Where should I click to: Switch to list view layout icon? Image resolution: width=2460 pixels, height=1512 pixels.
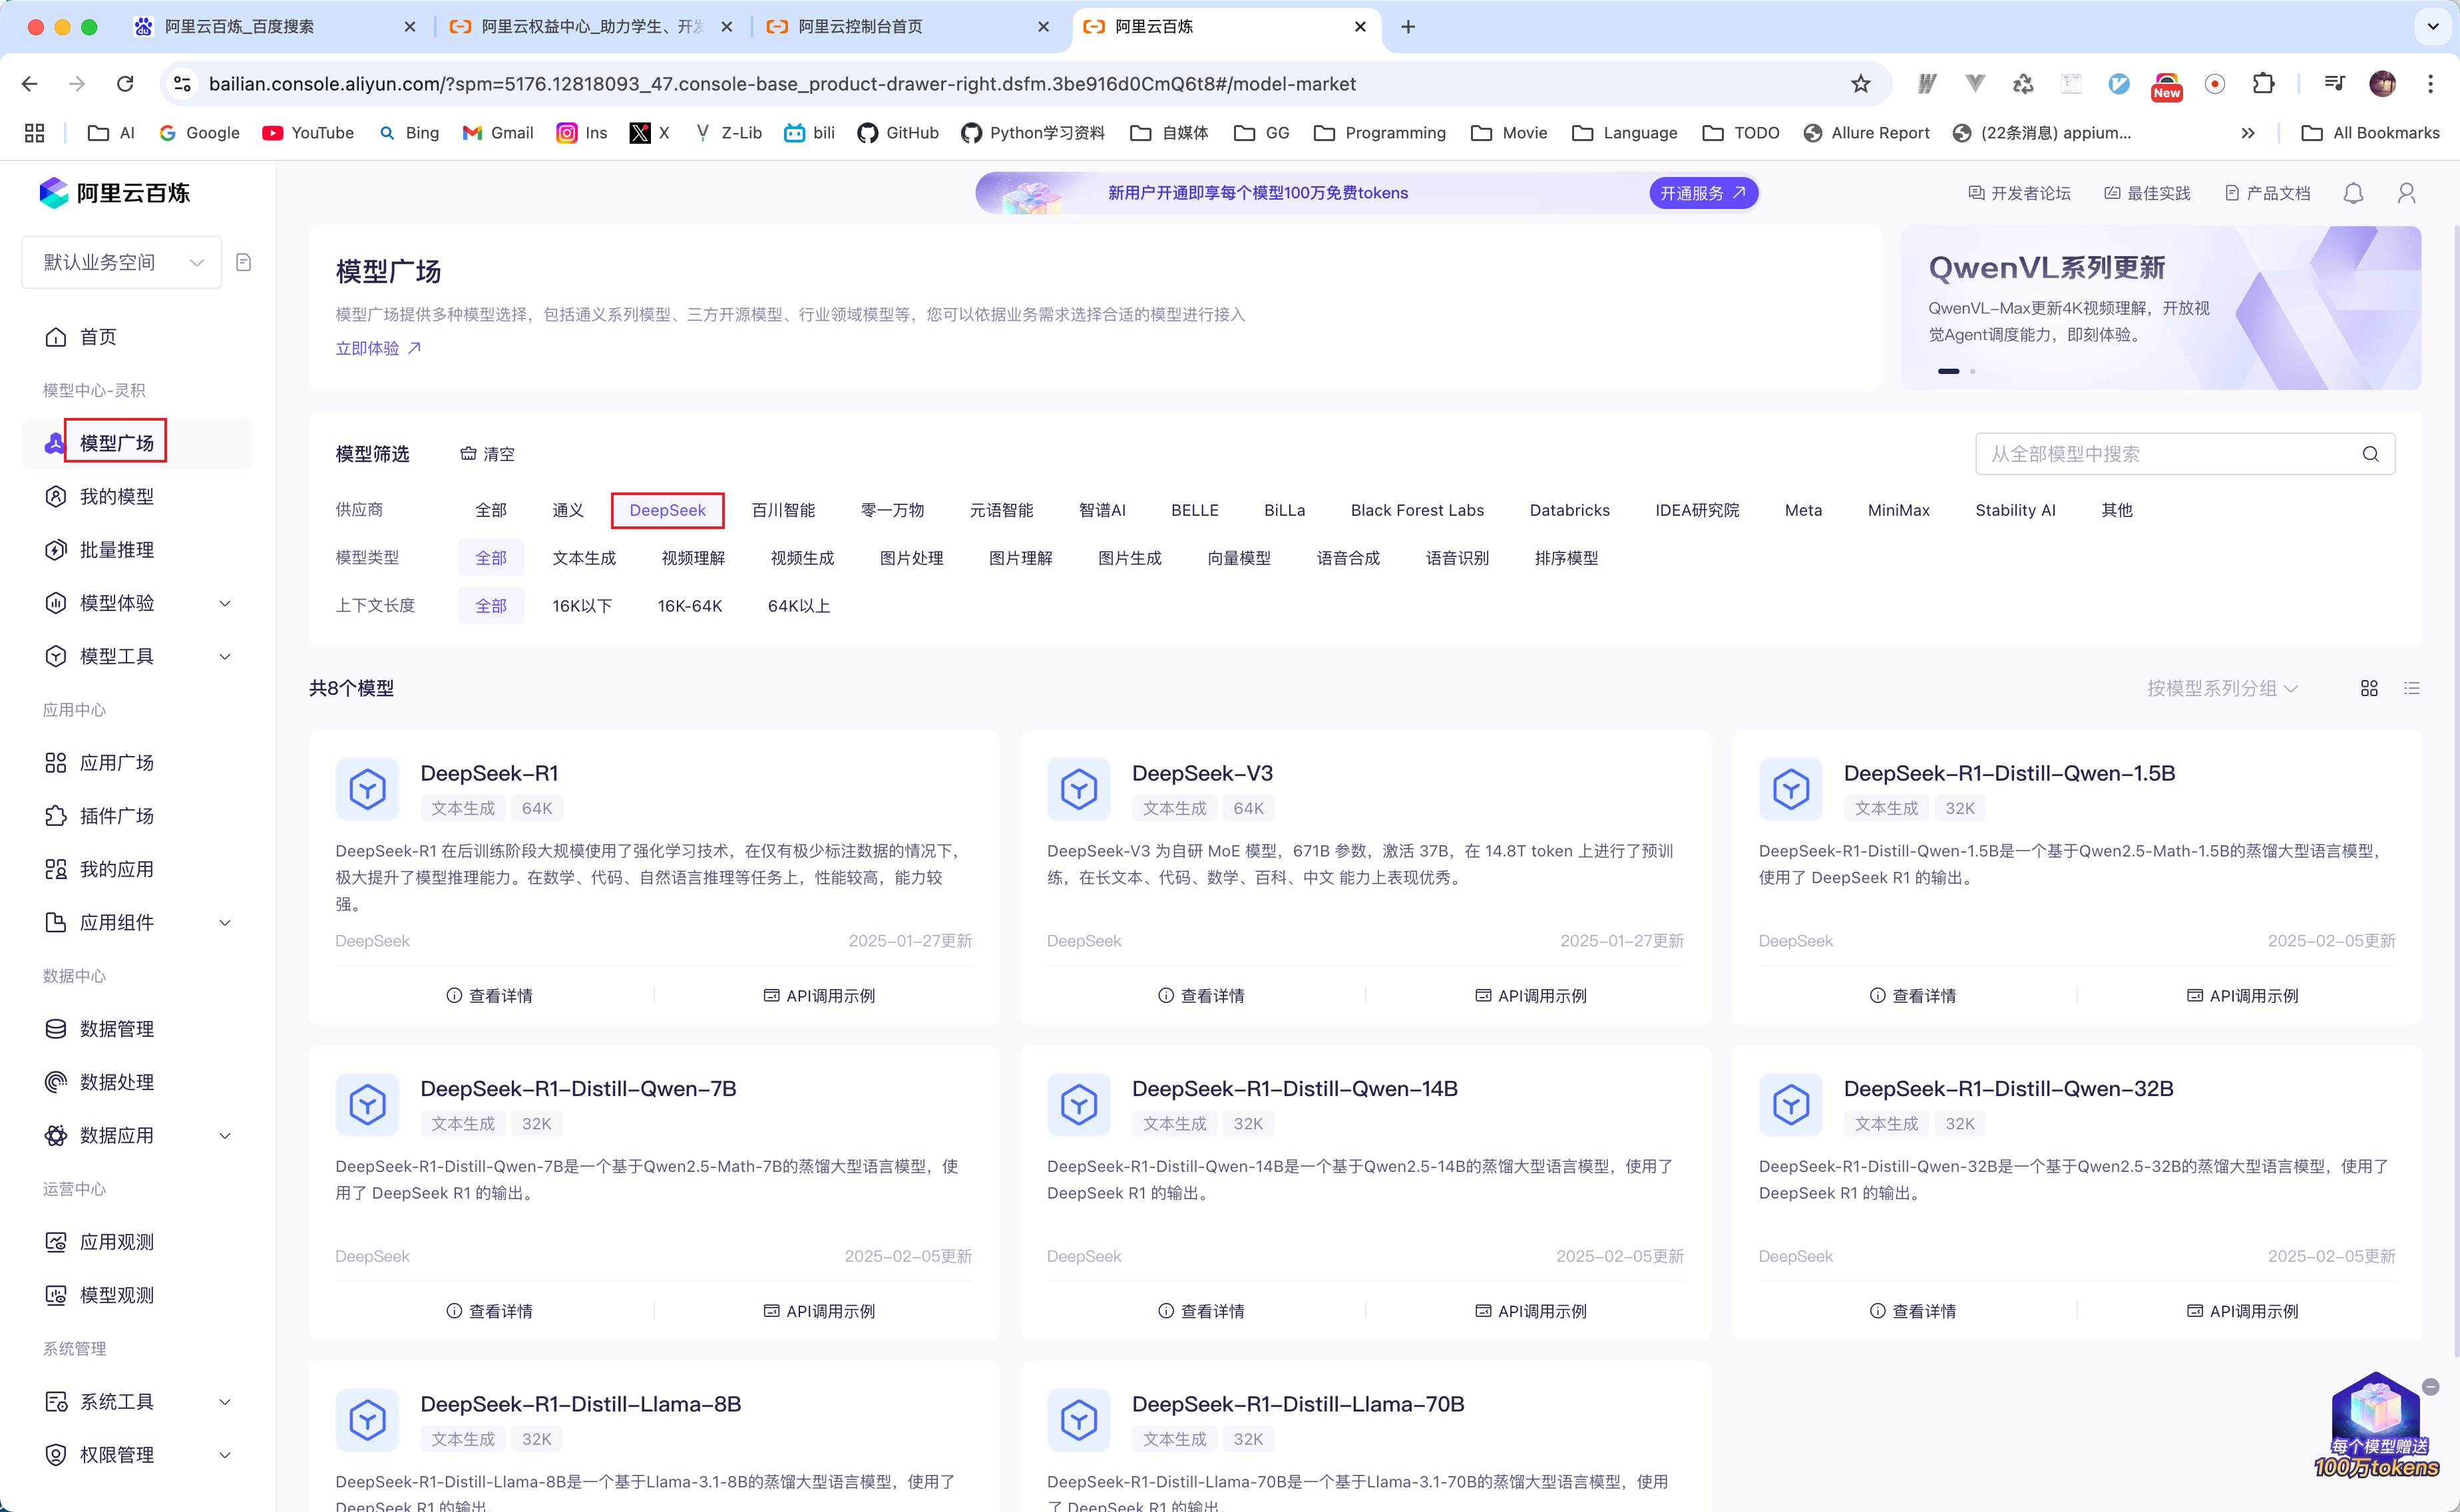click(2412, 688)
